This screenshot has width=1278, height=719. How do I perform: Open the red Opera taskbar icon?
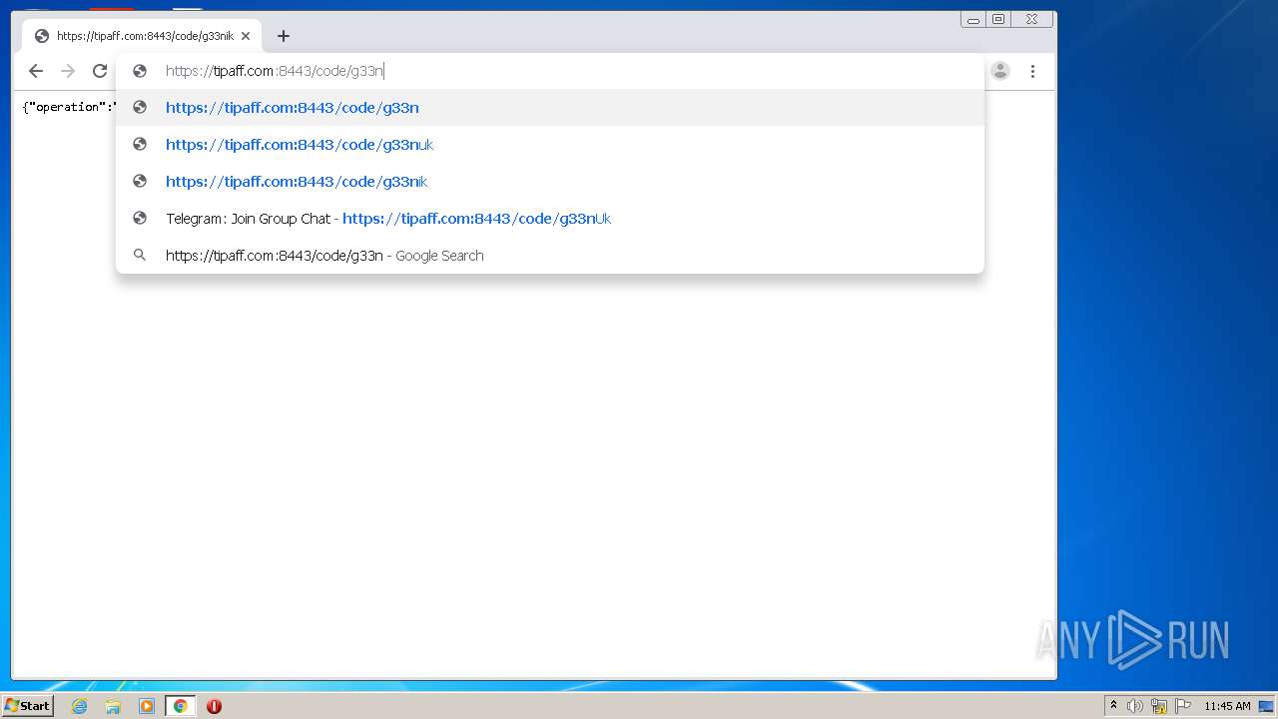[214, 706]
